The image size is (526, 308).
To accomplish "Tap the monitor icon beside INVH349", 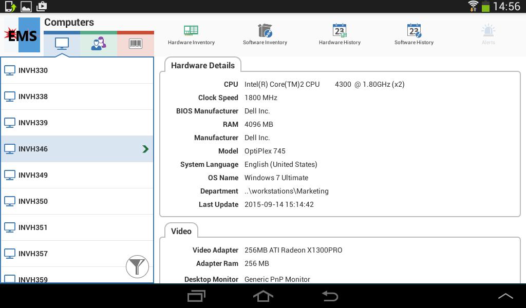I will click(10, 175).
